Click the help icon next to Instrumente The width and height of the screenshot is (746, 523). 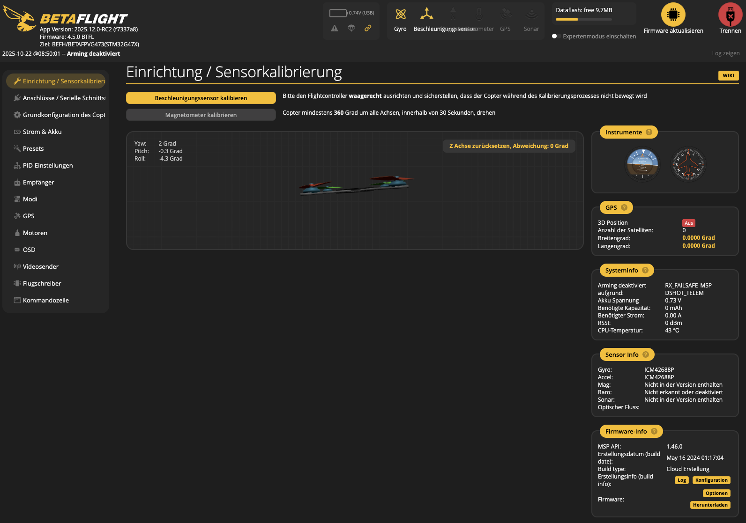[649, 132]
